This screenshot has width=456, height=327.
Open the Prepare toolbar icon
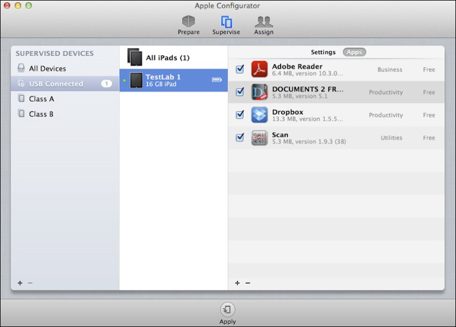pyautogui.click(x=188, y=21)
